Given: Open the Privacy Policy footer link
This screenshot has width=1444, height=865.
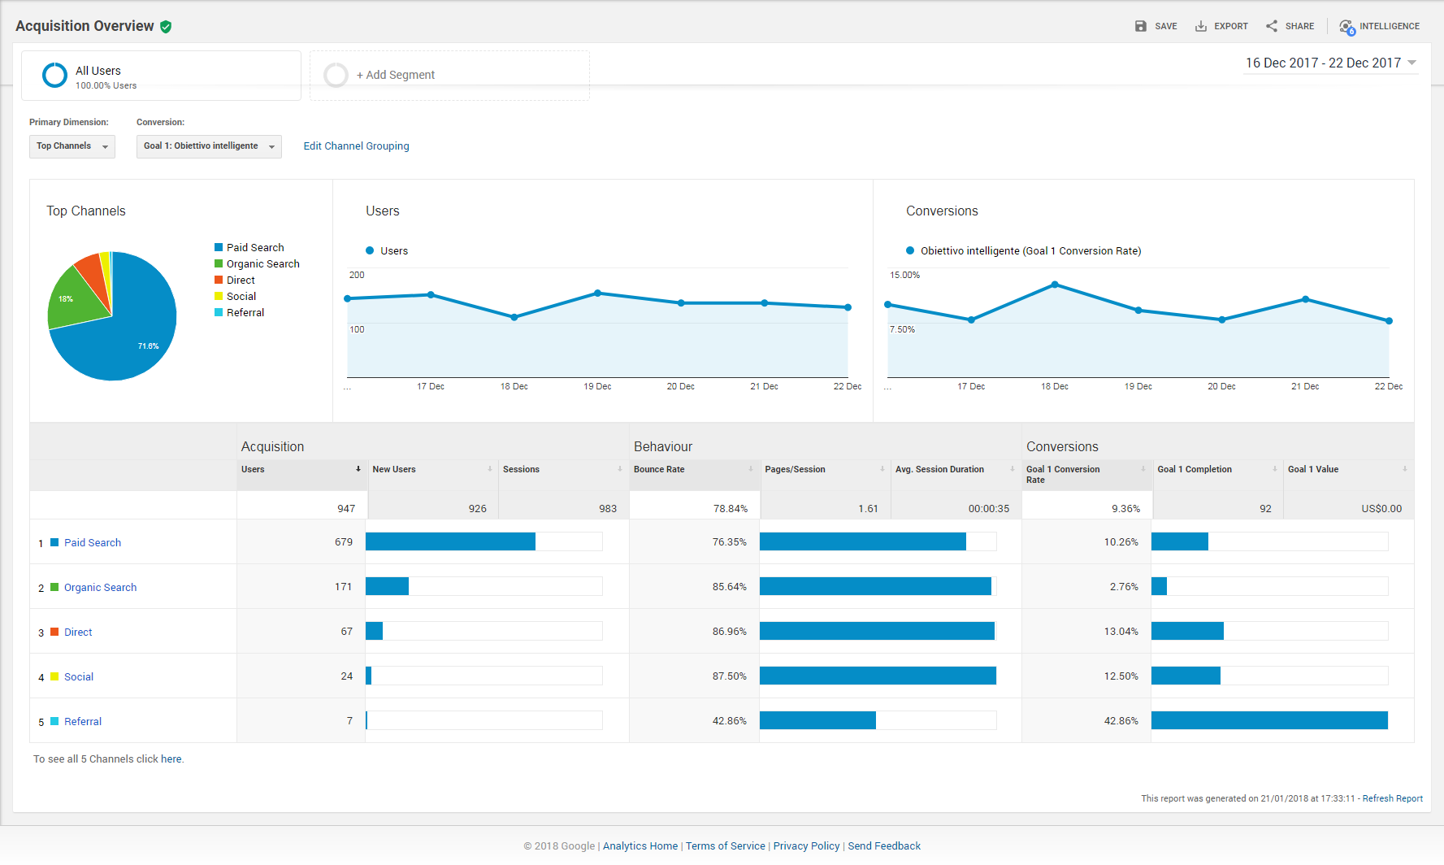Looking at the screenshot, I should (x=806, y=845).
